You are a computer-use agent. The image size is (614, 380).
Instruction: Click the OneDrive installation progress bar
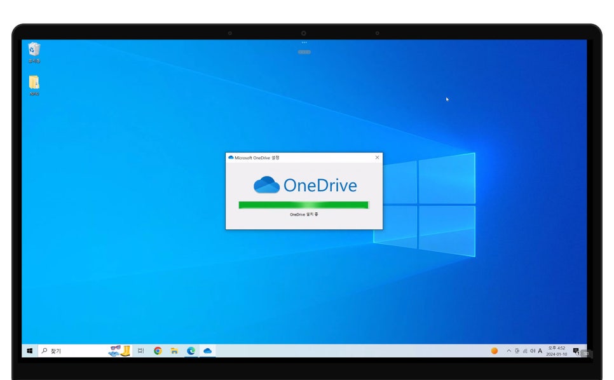(x=303, y=205)
